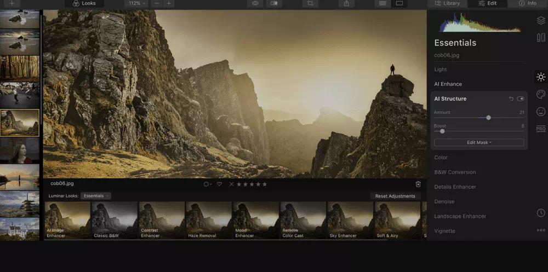Open the color label circle dropdown

click(x=208, y=184)
